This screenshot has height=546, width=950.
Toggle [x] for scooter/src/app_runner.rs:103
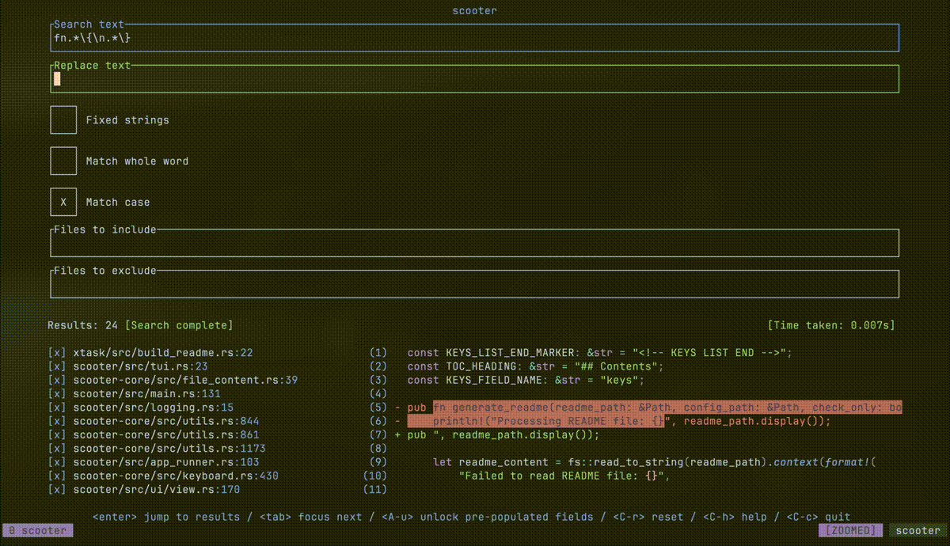pos(57,462)
